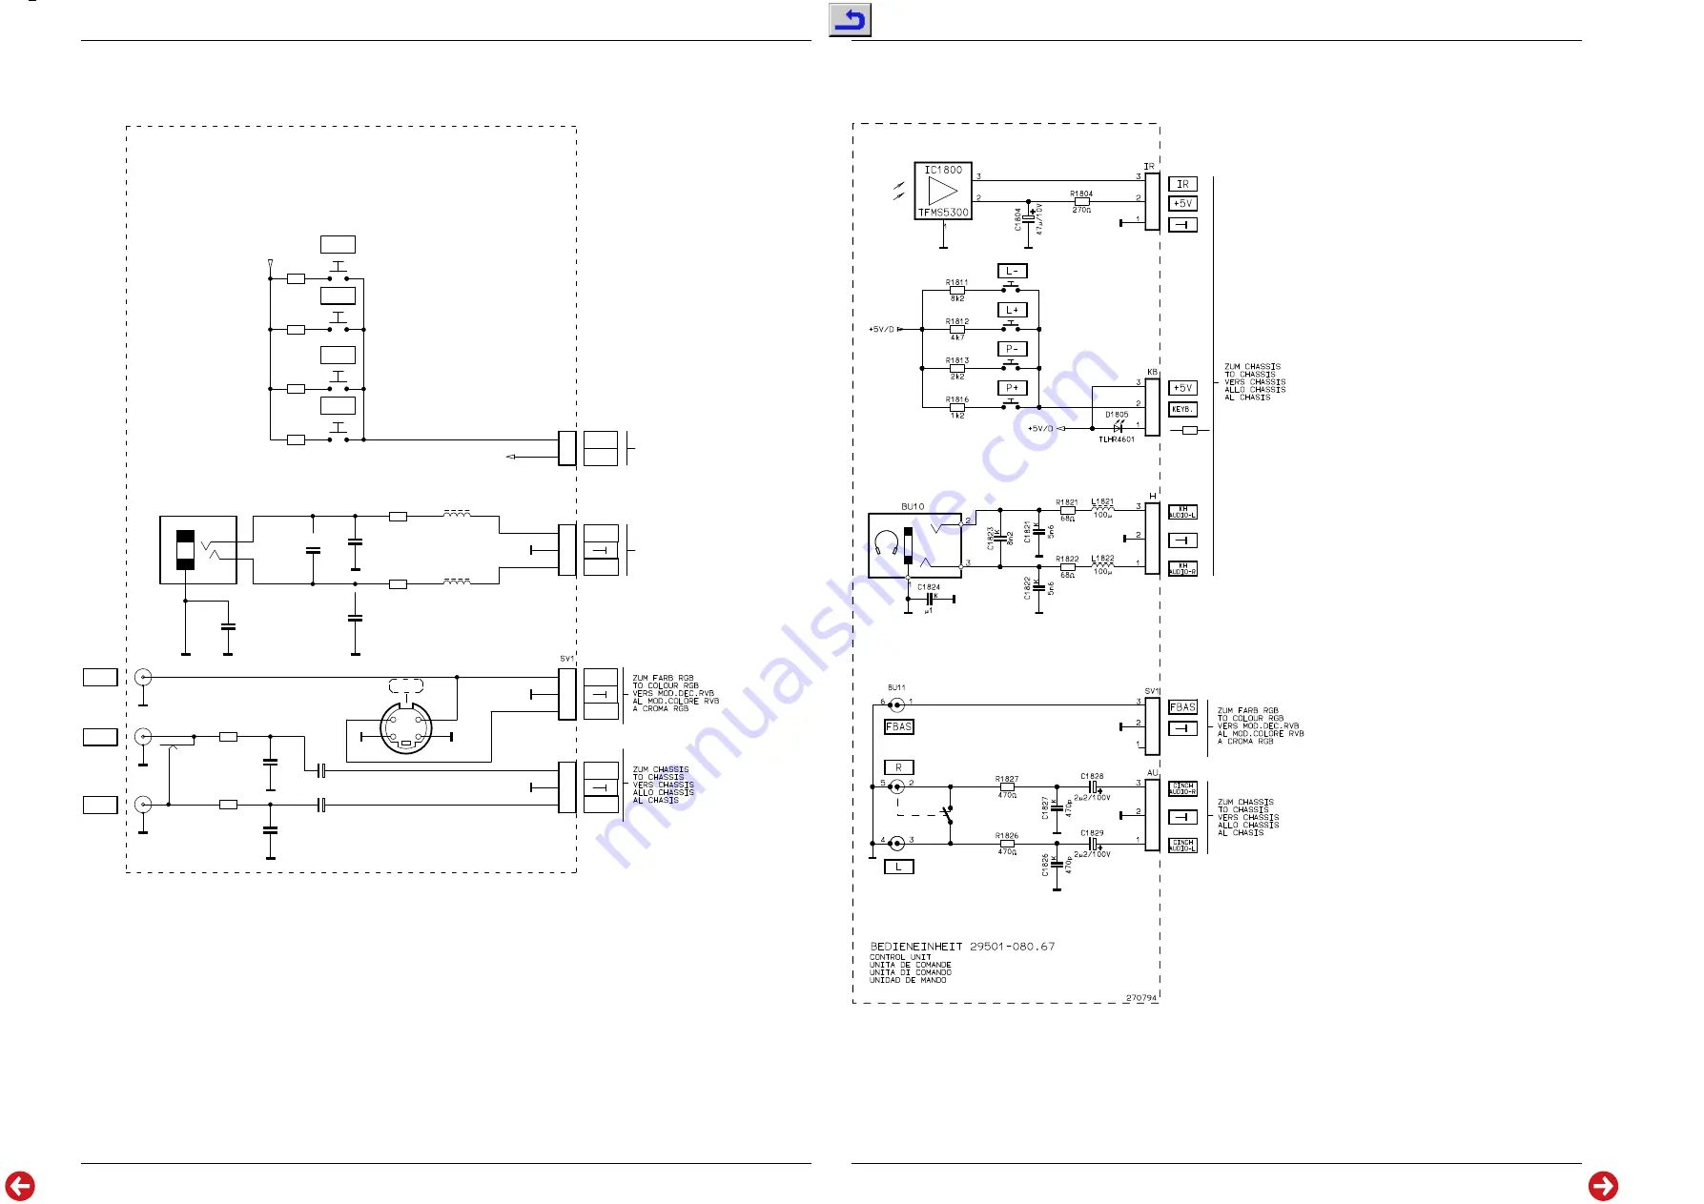
Task: Click the boxed L+ key label
Action: tap(1013, 310)
